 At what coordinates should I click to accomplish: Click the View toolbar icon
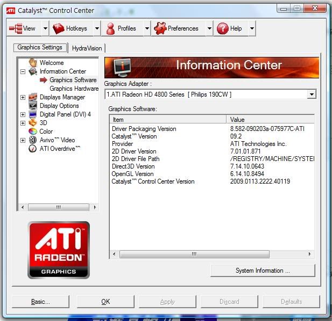[16, 28]
